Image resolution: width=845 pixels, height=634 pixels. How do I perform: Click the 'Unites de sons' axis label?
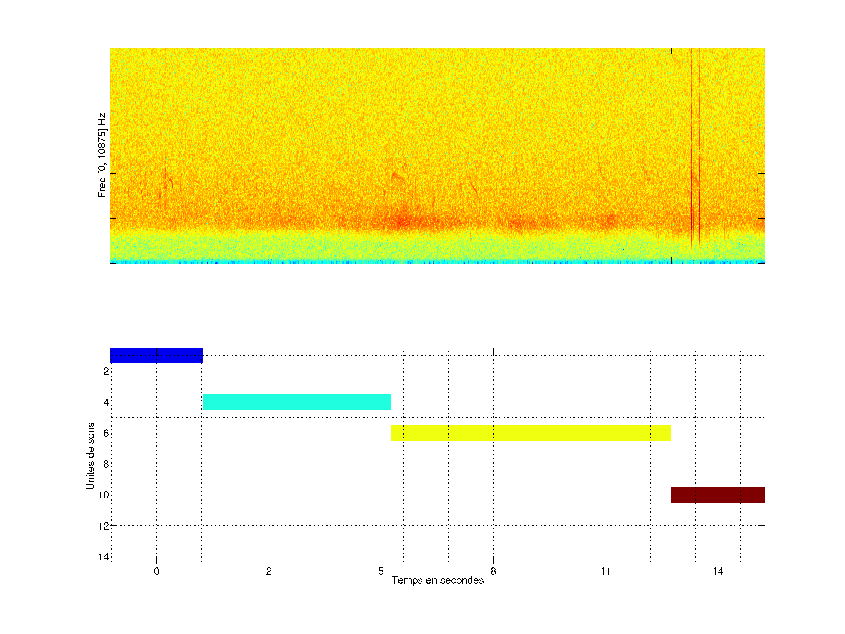(x=90, y=456)
